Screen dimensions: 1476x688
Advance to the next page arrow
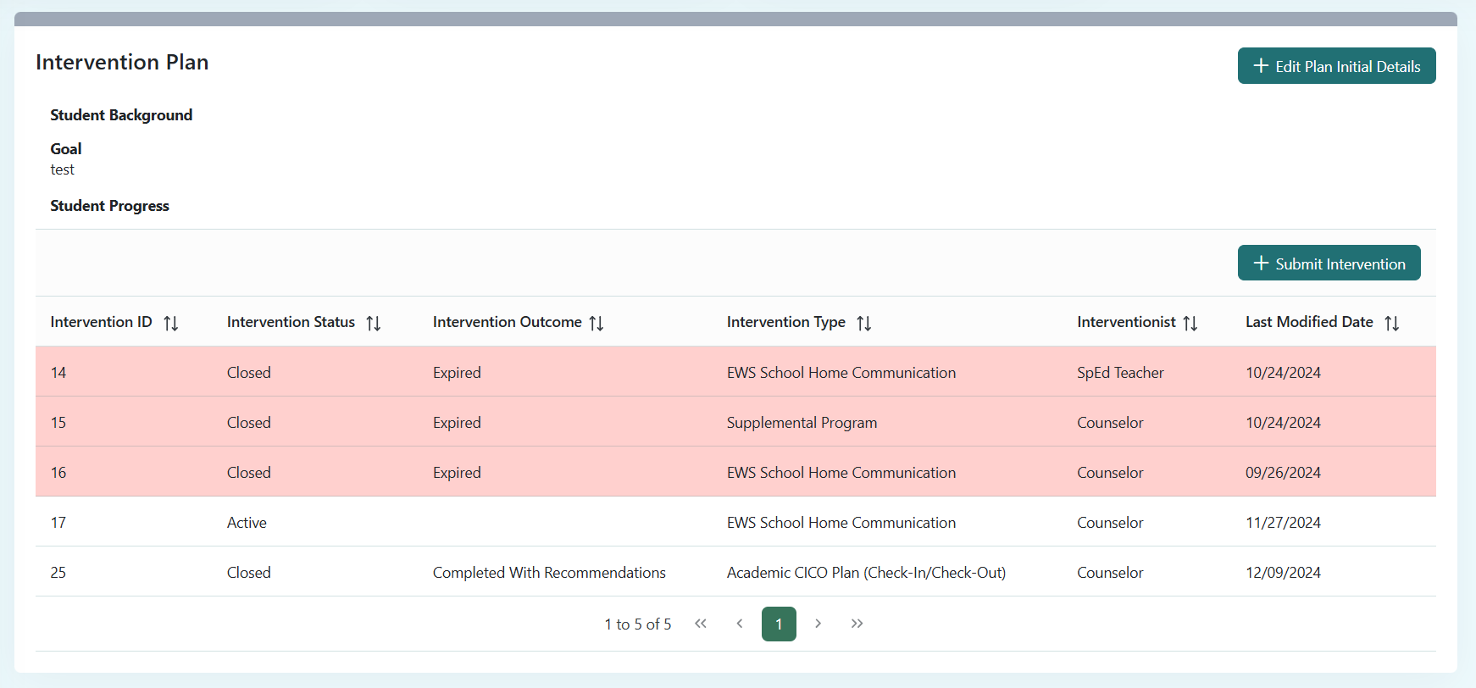coord(818,624)
